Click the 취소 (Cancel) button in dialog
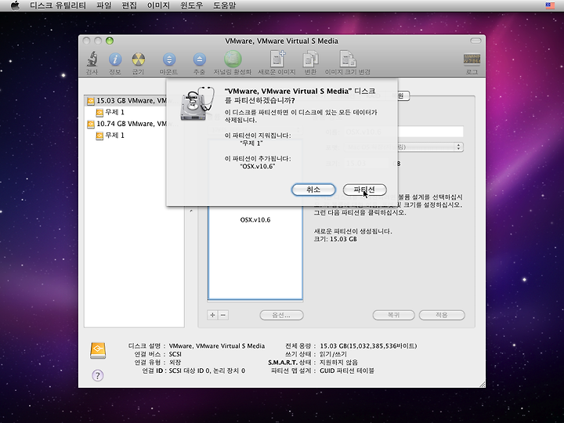564x423 pixels. (313, 190)
